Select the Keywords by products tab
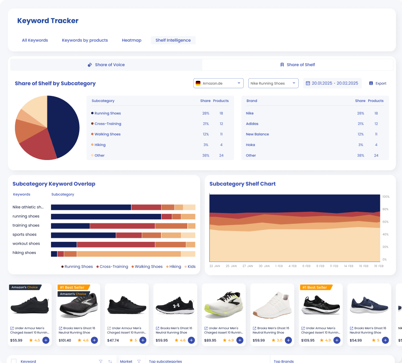Screen dimensions: 402x363 pos(85,40)
